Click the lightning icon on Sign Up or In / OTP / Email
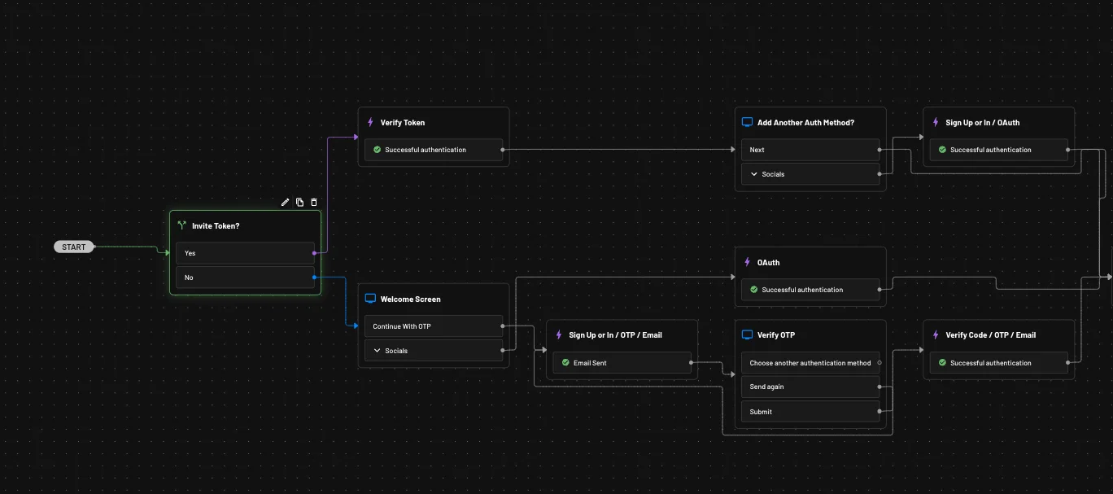Image resolution: width=1113 pixels, height=494 pixels. click(559, 335)
